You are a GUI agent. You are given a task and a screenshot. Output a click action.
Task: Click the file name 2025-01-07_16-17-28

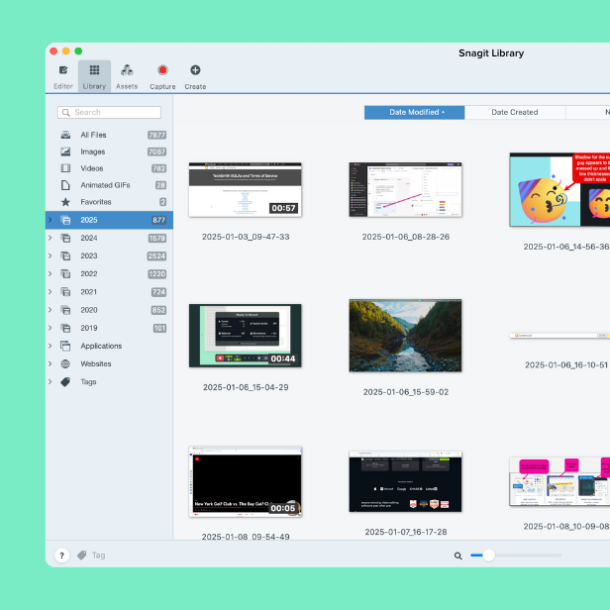click(406, 532)
